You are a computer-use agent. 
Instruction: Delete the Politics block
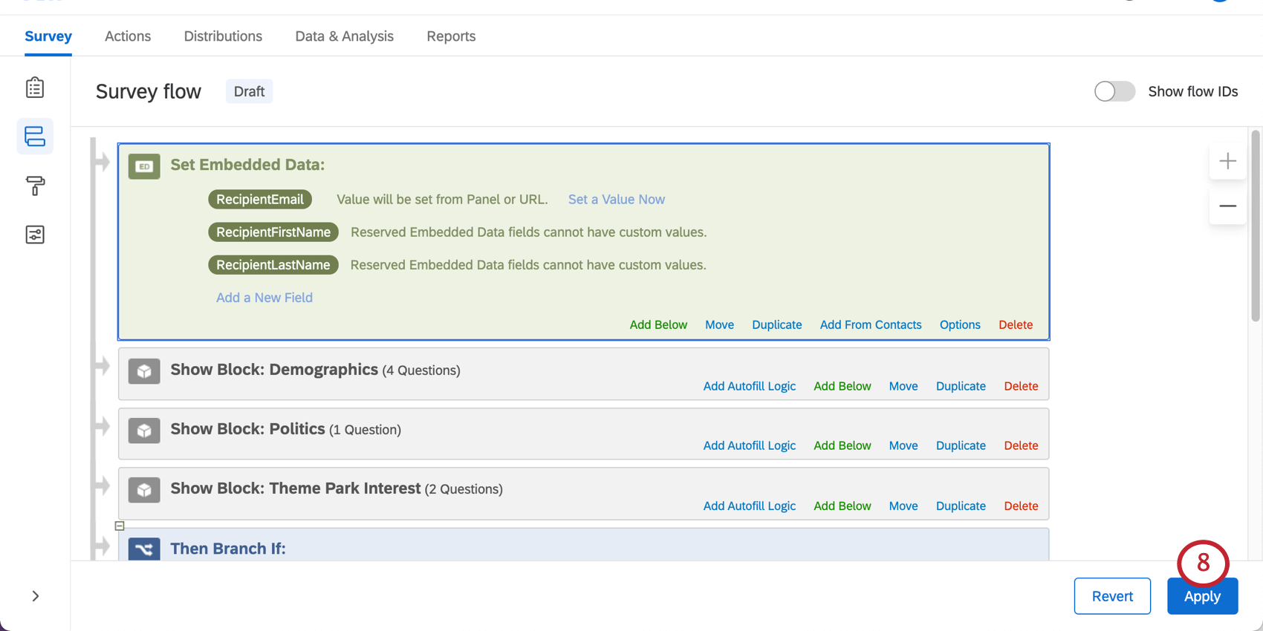pos(1021,445)
